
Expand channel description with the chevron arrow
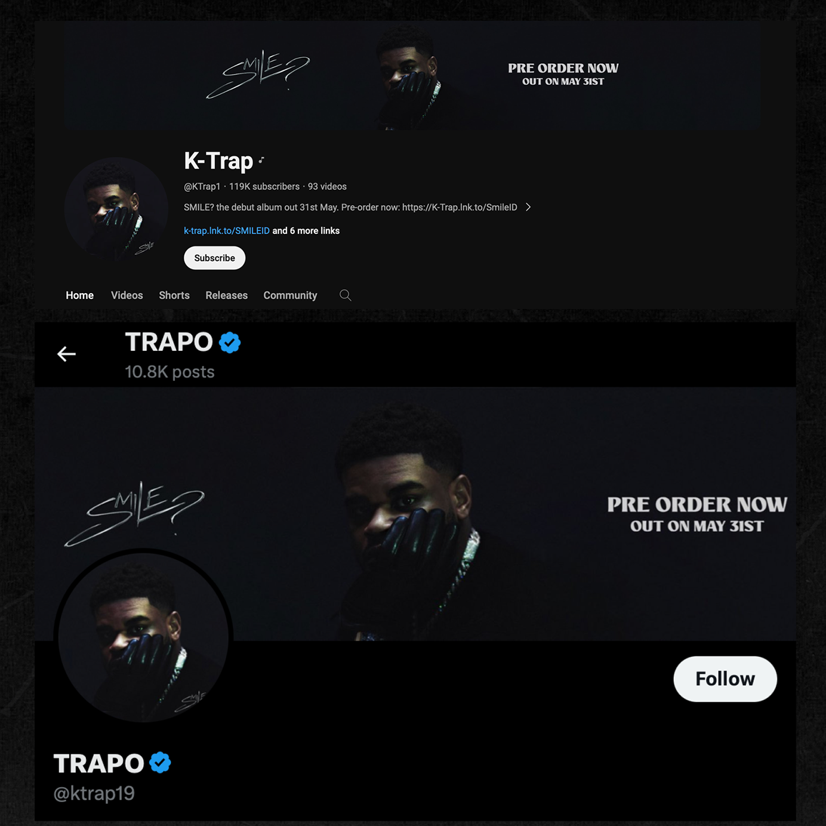(x=528, y=207)
